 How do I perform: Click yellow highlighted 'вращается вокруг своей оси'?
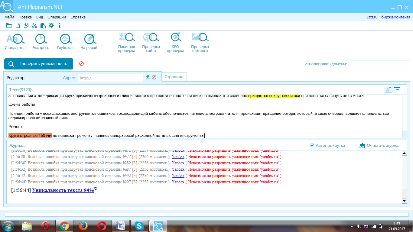click(x=274, y=96)
